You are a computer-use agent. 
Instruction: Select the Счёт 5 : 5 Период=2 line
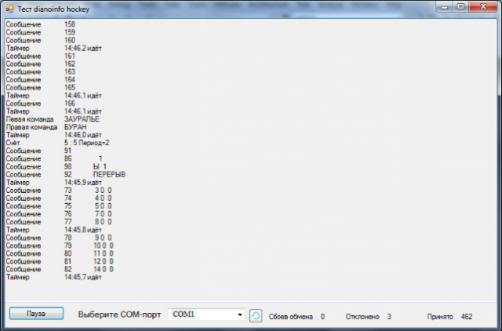tap(57, 143)
